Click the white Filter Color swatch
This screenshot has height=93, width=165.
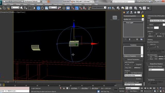click(x=156, y=28)
